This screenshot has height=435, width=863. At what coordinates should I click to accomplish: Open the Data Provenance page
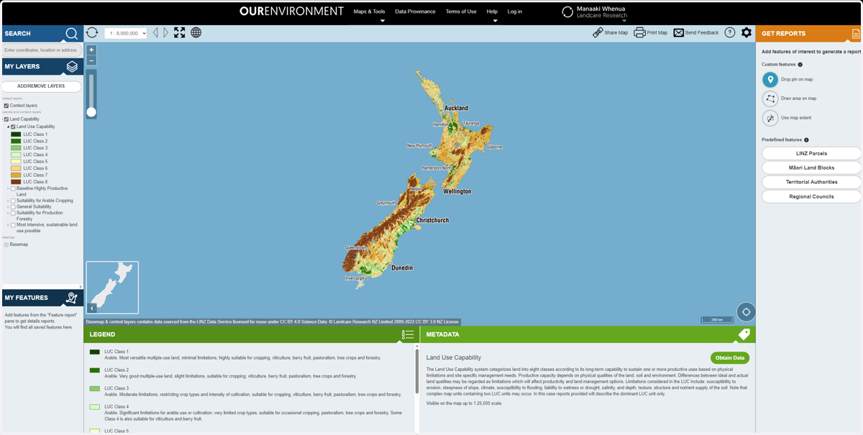click(415, 12)
